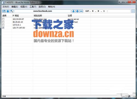Screen dimensions: 137x99
Task: Select the 127.0.0.1 list row IP cell
Action: click(x=17, y=25)
